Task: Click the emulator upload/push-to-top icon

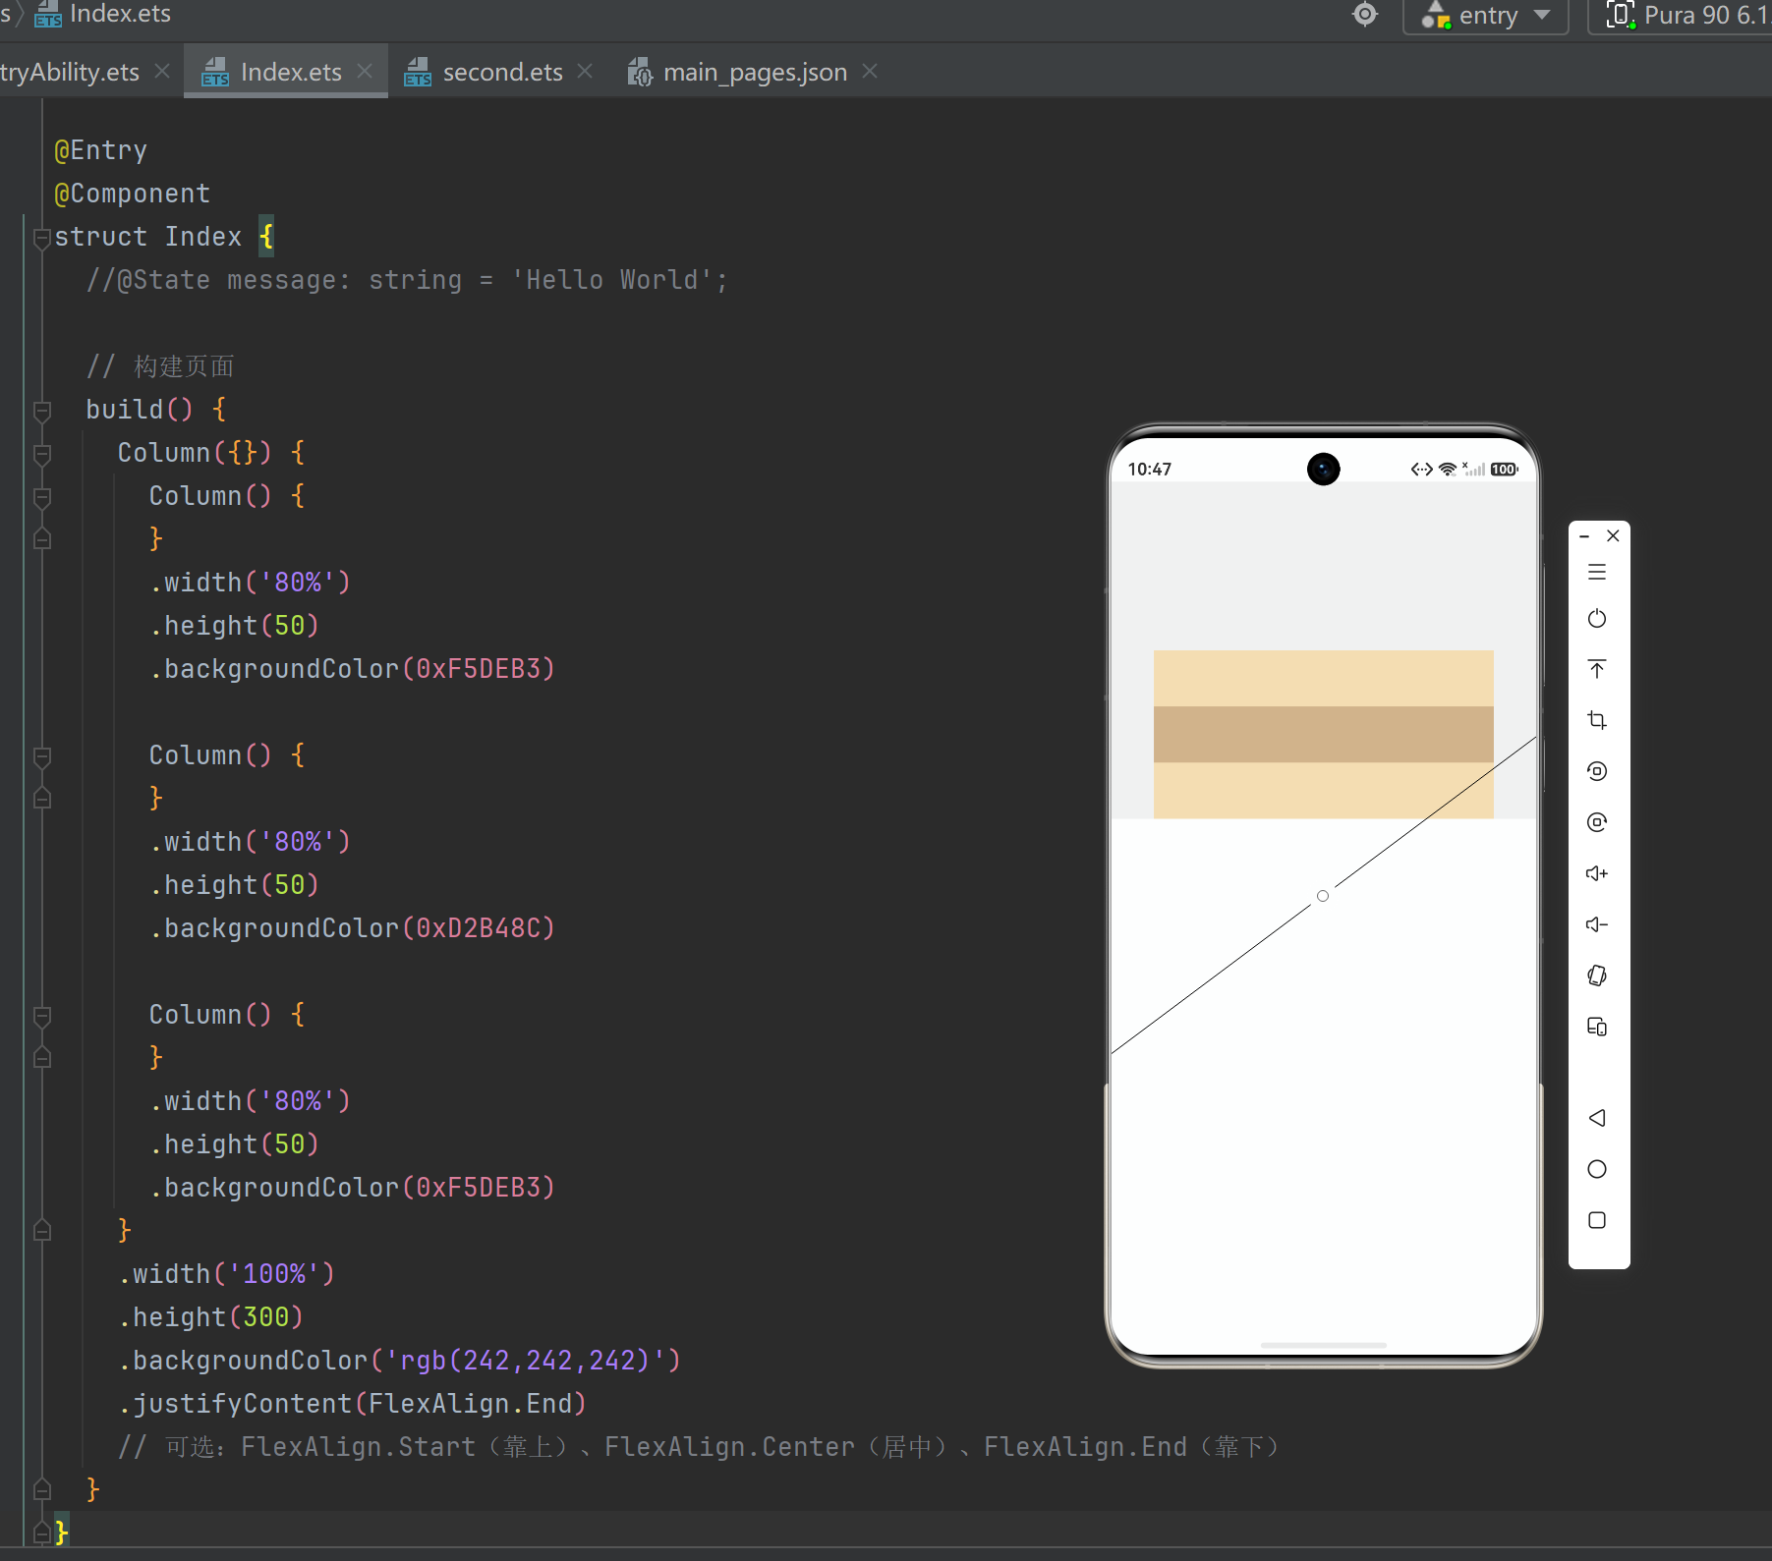Action: (x=1597, y=669)
